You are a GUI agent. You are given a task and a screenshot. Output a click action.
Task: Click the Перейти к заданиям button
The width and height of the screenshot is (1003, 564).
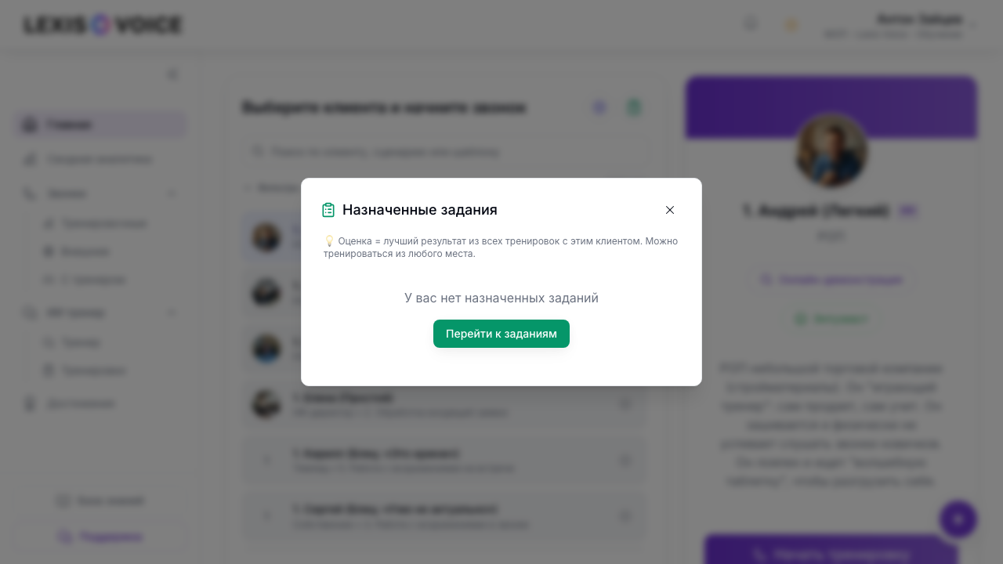coord(501,334)
